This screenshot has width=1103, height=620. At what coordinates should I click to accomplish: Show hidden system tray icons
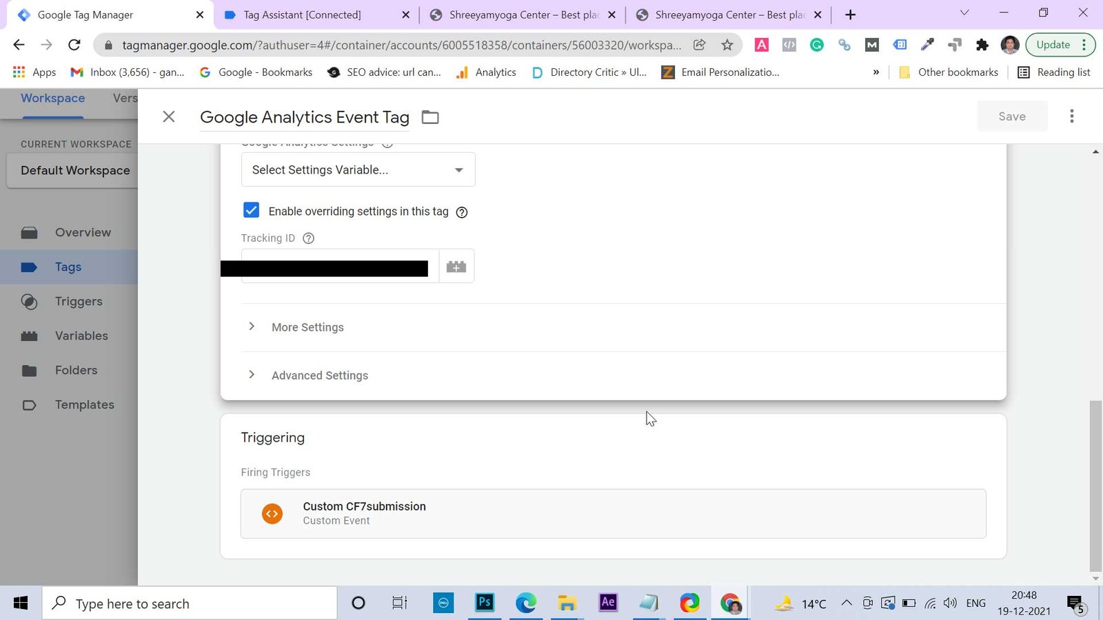coord(846,603)
